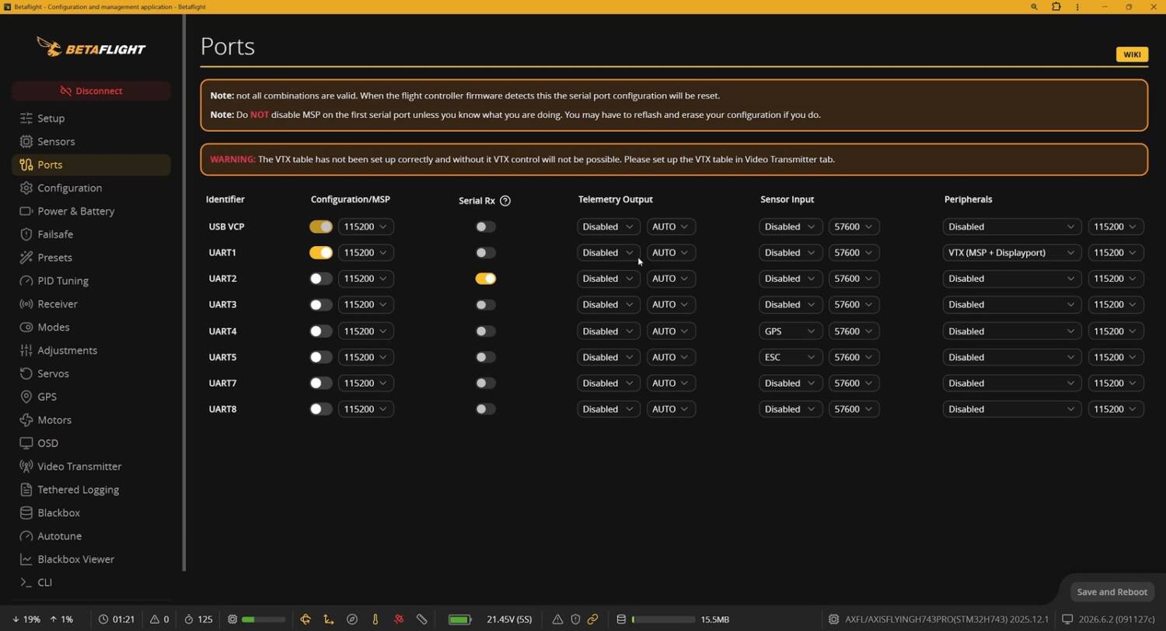Toggle UART1 Configuration/MSP switch
The height and width of the screenshot is (631, 1166).
coord(321,252)
